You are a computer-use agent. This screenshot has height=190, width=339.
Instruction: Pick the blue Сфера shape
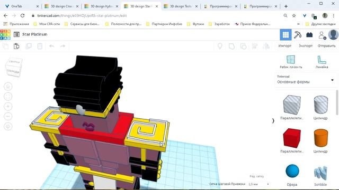click(x=292, y=171)
